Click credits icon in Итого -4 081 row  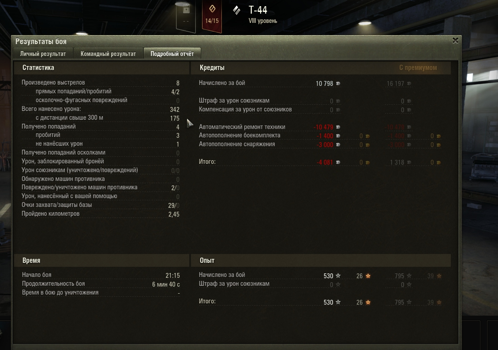pyautogui.click(x=338, y=162)
